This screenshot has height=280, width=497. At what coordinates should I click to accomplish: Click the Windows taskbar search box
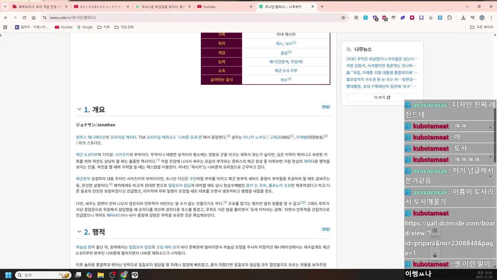(43, 275)
